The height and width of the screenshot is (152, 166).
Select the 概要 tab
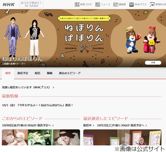pos(8,73)
